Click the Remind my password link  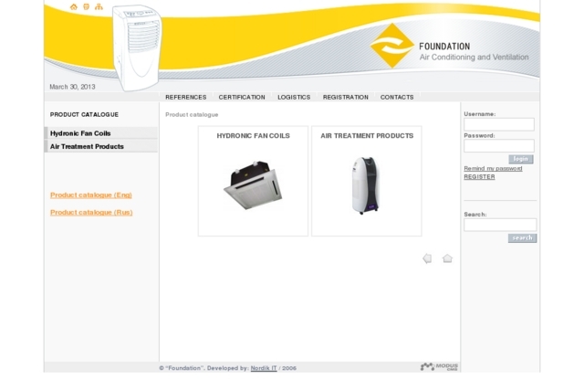click(x=493, y=168)
